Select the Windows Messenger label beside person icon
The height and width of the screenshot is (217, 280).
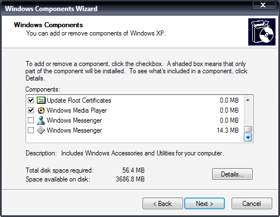point(74,120)
